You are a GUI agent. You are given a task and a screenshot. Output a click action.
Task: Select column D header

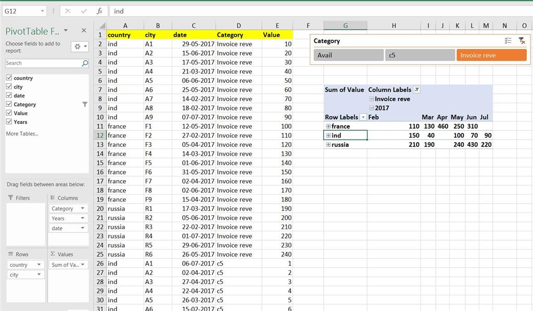pos(238,26)
